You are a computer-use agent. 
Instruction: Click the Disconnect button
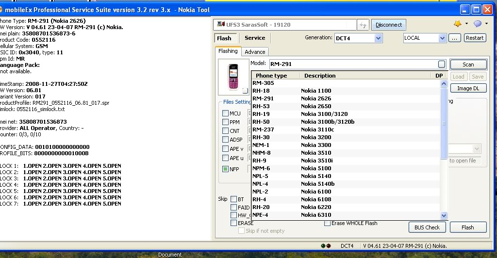coord(389,25)
